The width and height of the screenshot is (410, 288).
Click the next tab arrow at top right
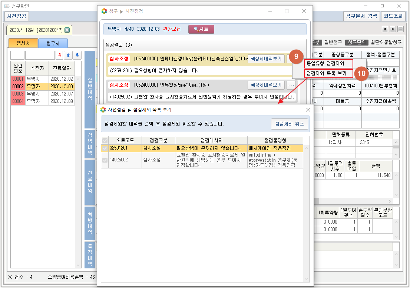pos(393,29)
